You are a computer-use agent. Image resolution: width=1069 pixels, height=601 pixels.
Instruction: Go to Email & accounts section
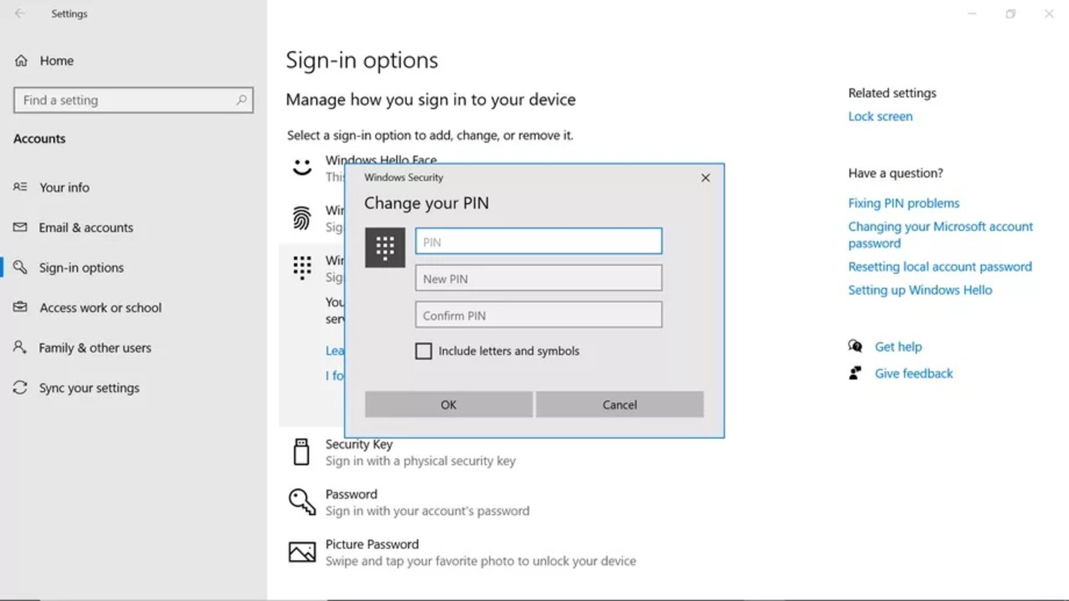click(86, 227)
